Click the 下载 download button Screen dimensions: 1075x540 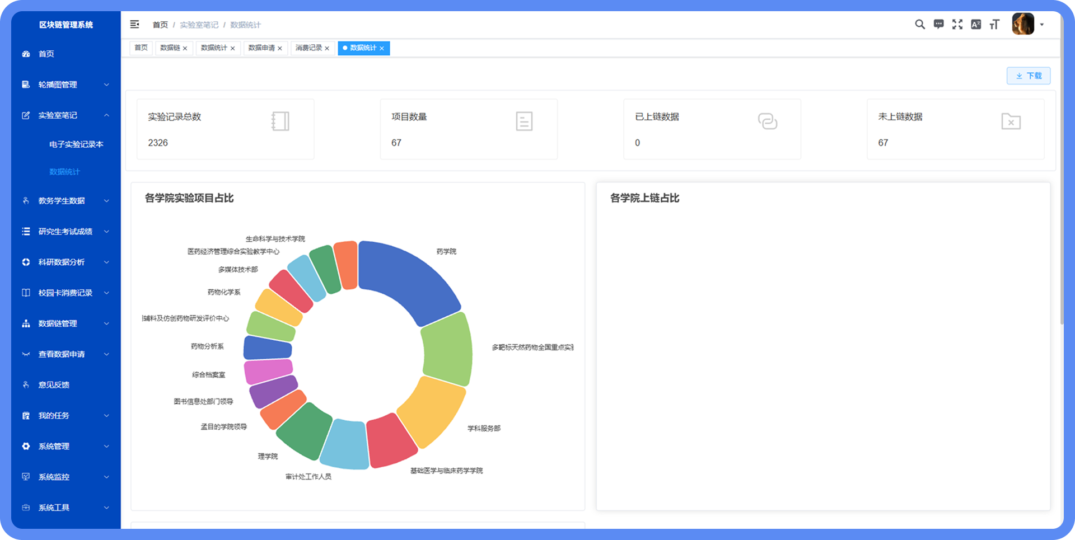(x=1029, y=76)
